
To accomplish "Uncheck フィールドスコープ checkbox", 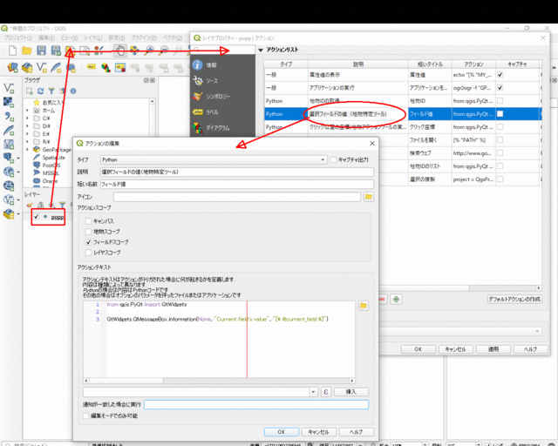I will point(89,242).
